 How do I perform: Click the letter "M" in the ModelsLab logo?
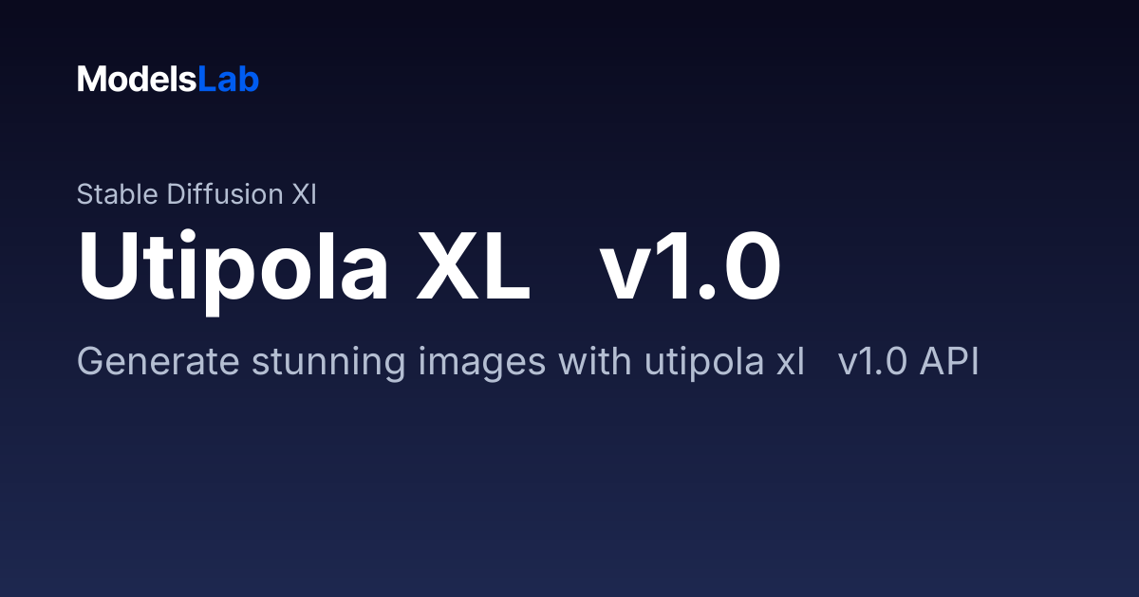(90, 80)
